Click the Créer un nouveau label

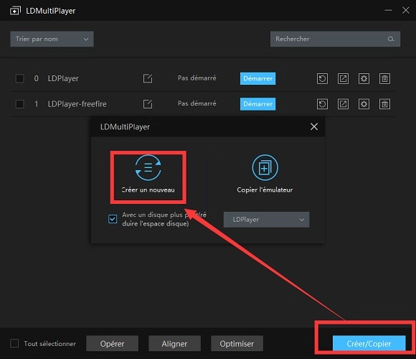pos(148,190)
